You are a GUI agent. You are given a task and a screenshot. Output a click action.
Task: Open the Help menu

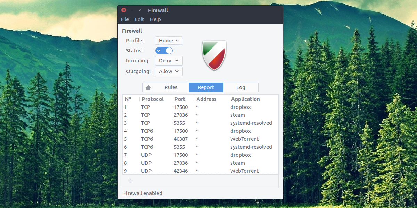click(155, 19)
